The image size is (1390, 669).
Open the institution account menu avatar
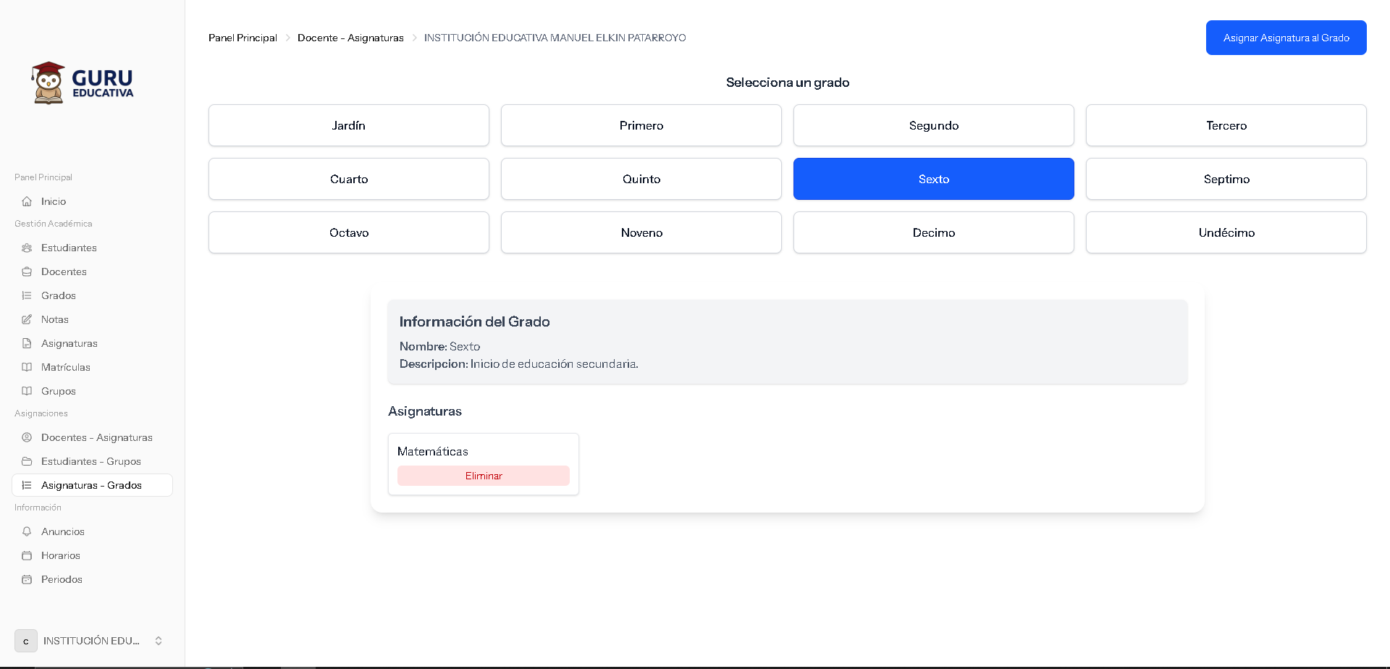26,641
